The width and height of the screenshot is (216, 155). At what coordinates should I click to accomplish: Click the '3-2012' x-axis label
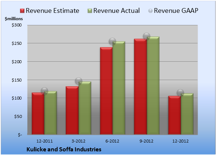(x=79, y=141)
